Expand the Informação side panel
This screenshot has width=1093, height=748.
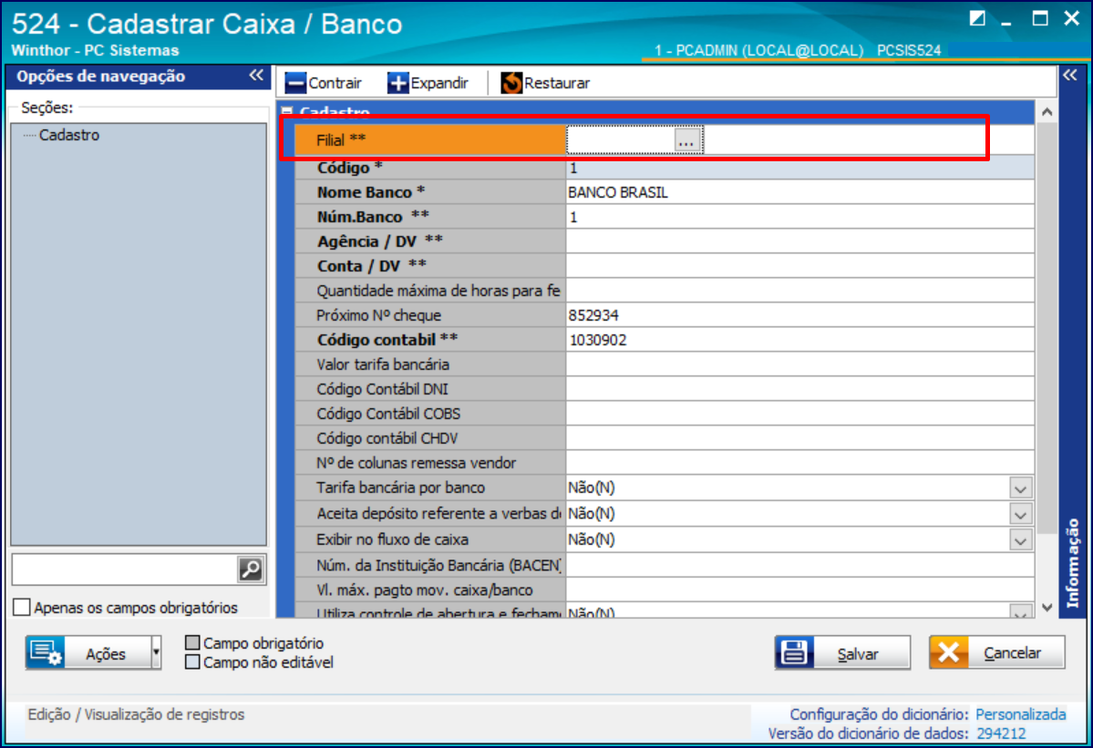tap(1070, 76)
